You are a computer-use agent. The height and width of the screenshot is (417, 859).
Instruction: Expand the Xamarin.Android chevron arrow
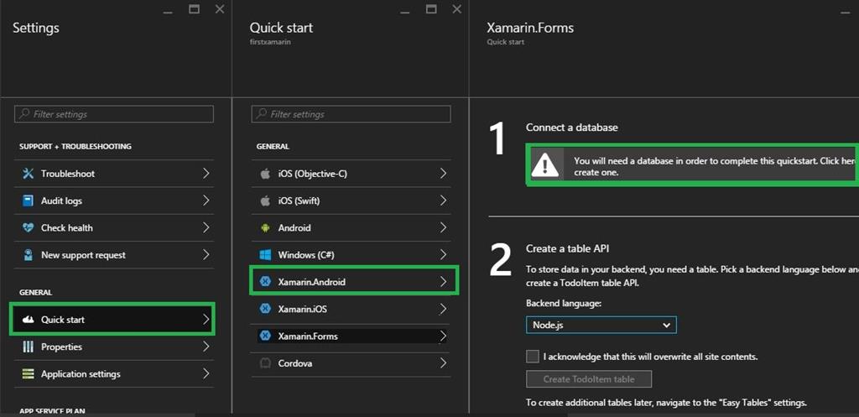click(x=443, y=282)
